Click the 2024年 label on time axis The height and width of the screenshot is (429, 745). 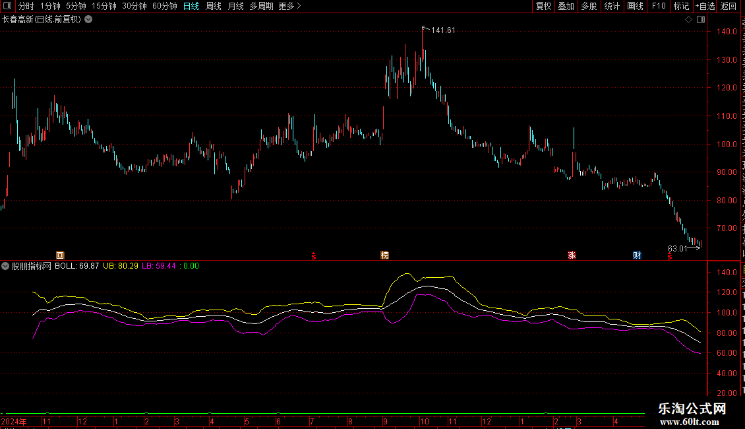[x=14, y=421]
